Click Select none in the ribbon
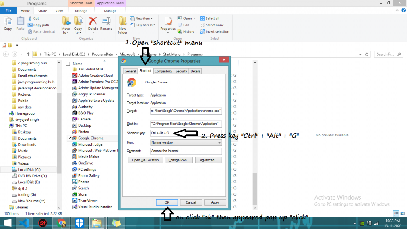 point(212,25)
